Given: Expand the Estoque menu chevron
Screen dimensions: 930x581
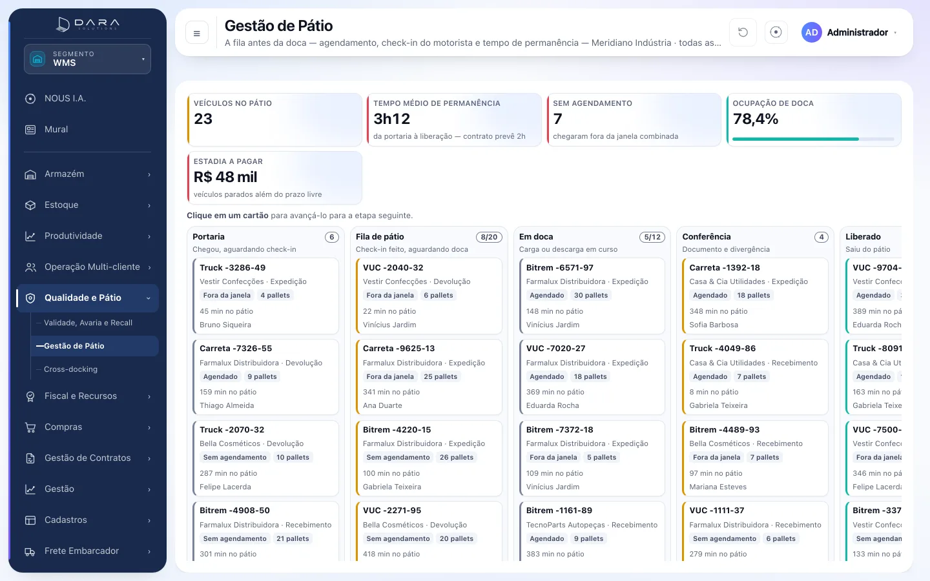Looking at the screenshot, I should (x=149, y=206).
